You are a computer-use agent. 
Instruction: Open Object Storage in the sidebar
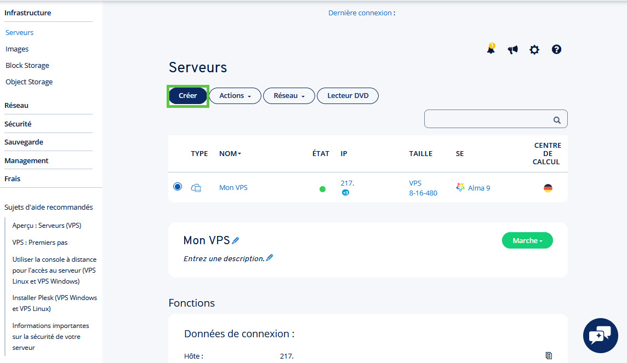(x=29, y=82)
